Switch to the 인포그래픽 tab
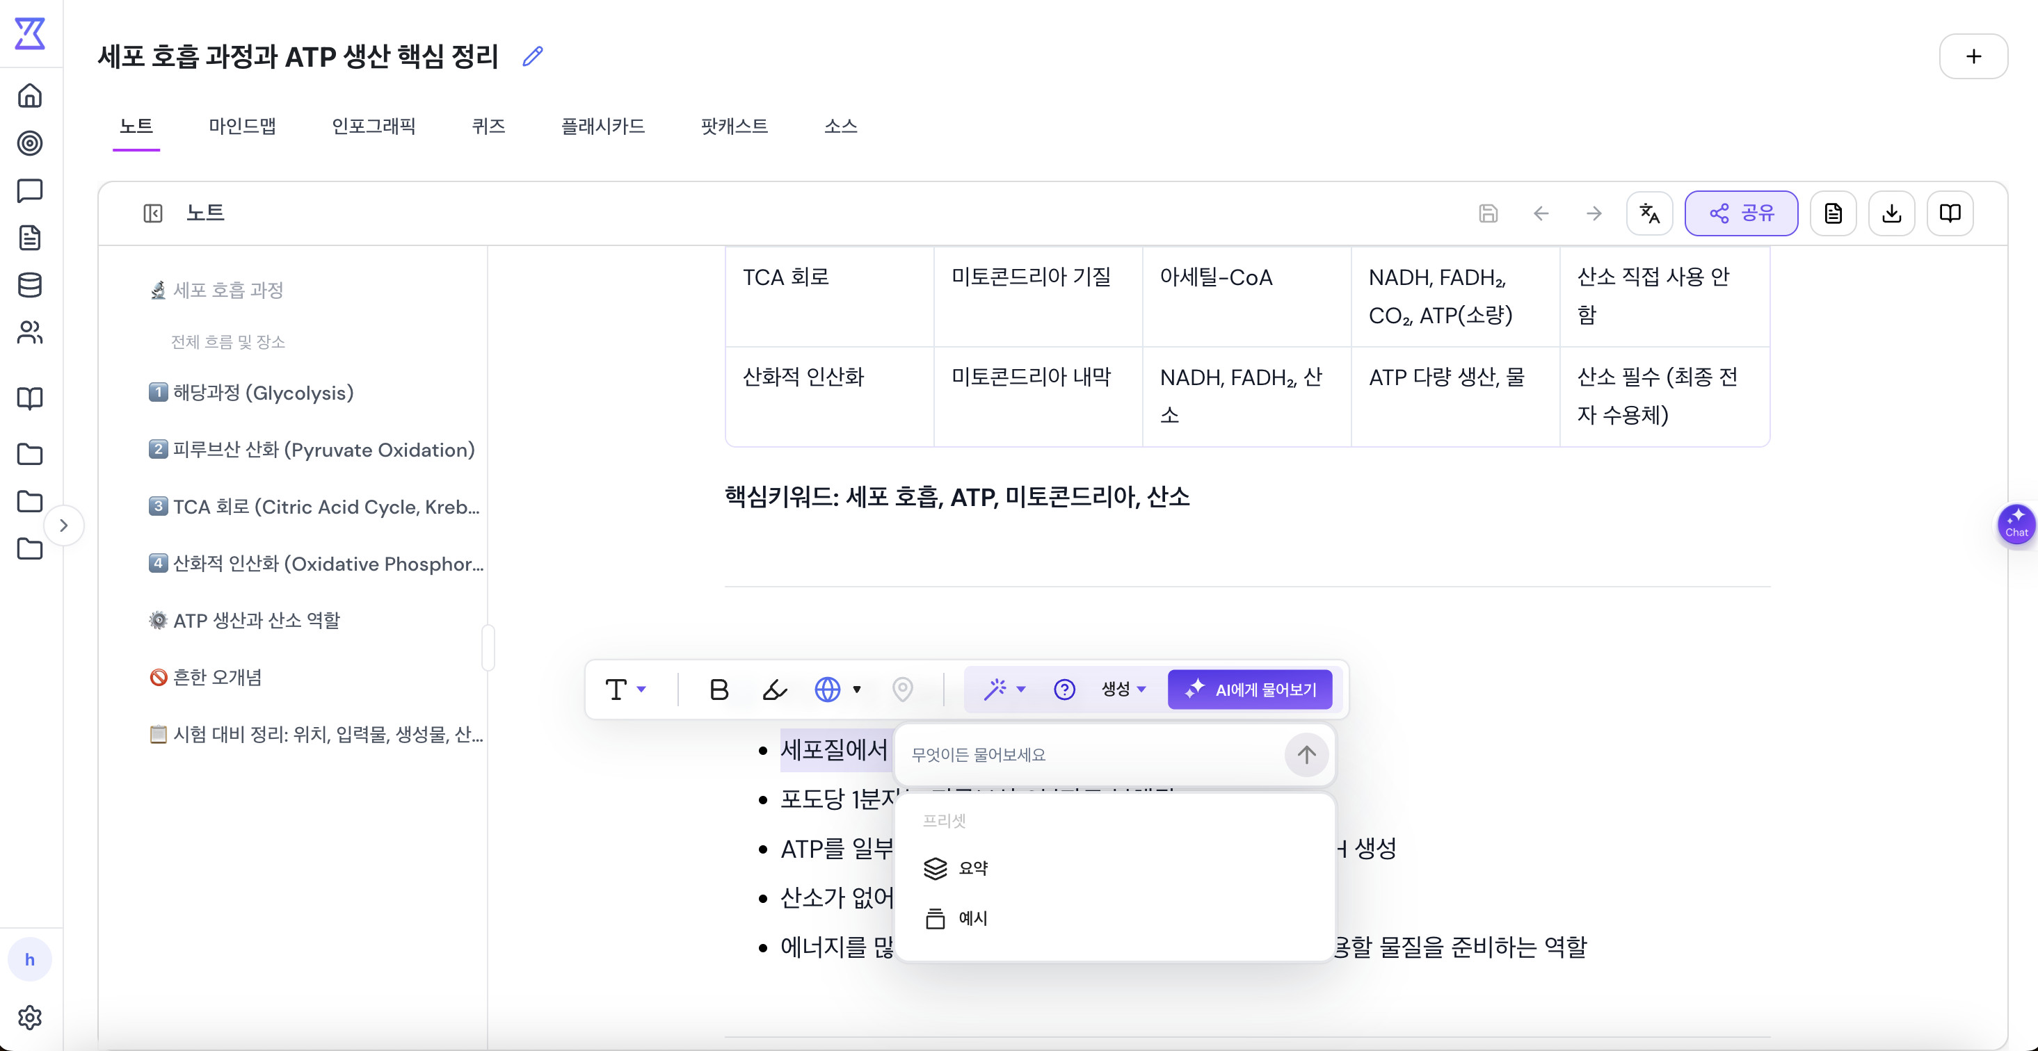Image resolution: width=2038 pixels, height=1051 pixels. point(374,127)
